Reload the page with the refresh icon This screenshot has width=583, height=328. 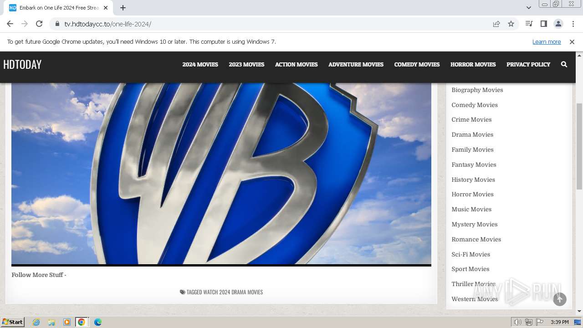pyautogui.click(x=39, y=24)
